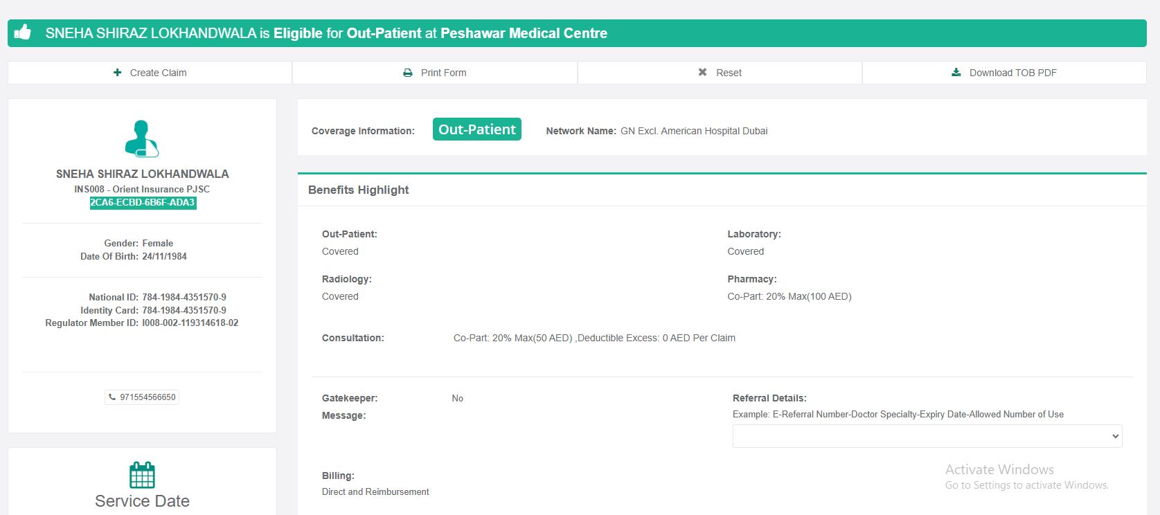Click the download icon for TOB PDF
Image resolution: width=1160 pixels, height=515 pixels.
956,73
